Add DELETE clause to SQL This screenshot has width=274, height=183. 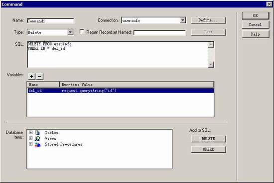coord(208,139)
